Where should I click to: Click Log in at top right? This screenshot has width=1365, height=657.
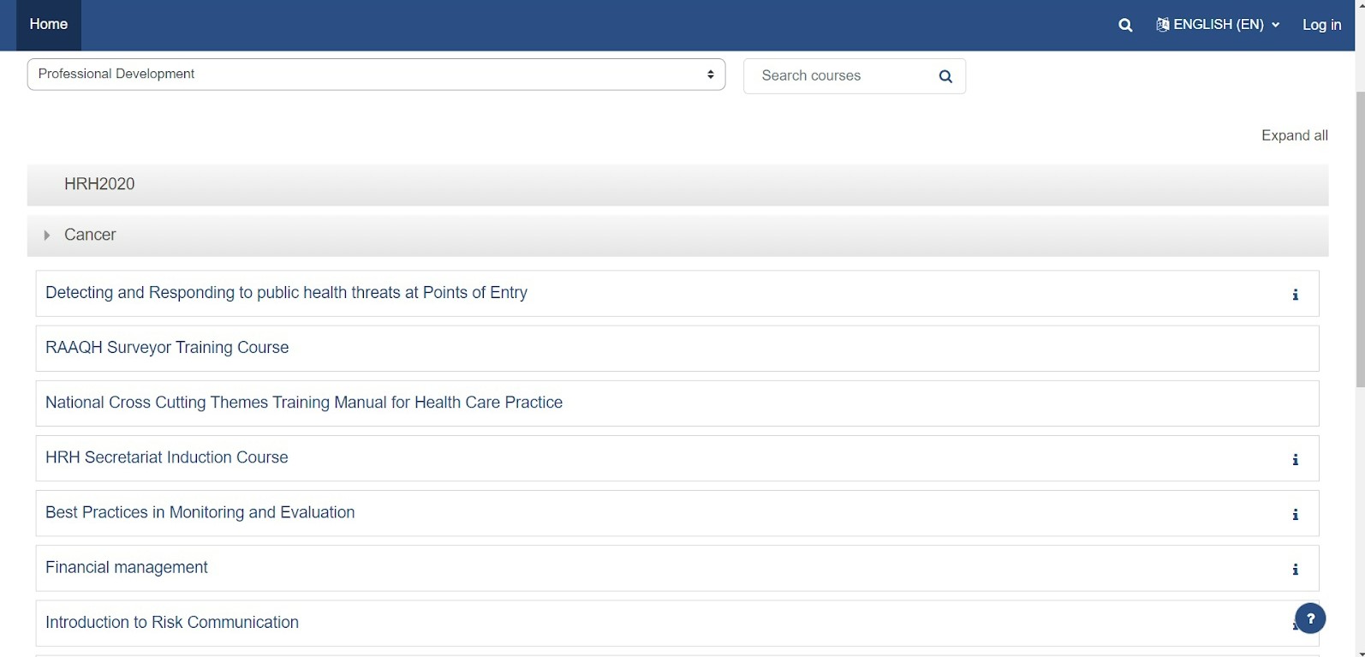tap(1321, 25)
